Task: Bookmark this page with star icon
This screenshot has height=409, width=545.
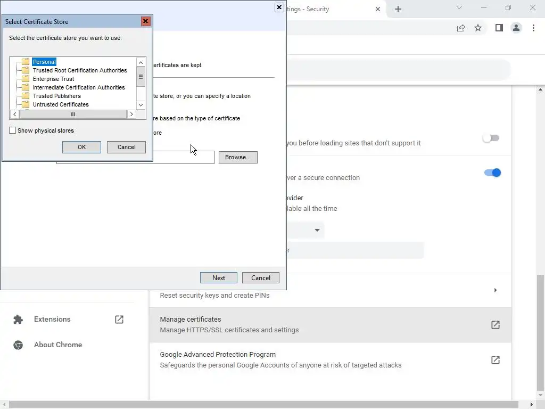Action: click(478, 28)
